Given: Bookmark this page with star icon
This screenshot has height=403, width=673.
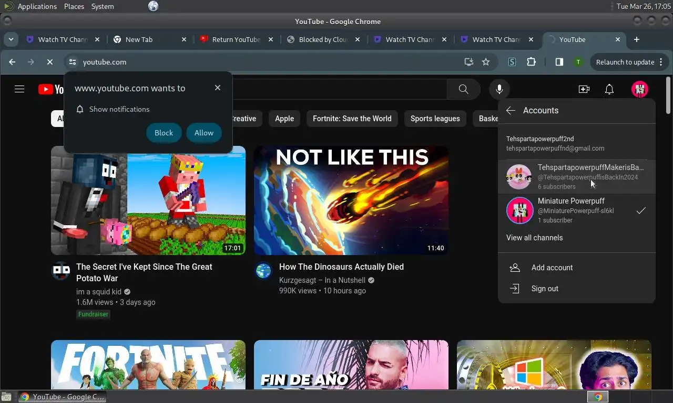Looking at the screenshot, I should point(486,62).
